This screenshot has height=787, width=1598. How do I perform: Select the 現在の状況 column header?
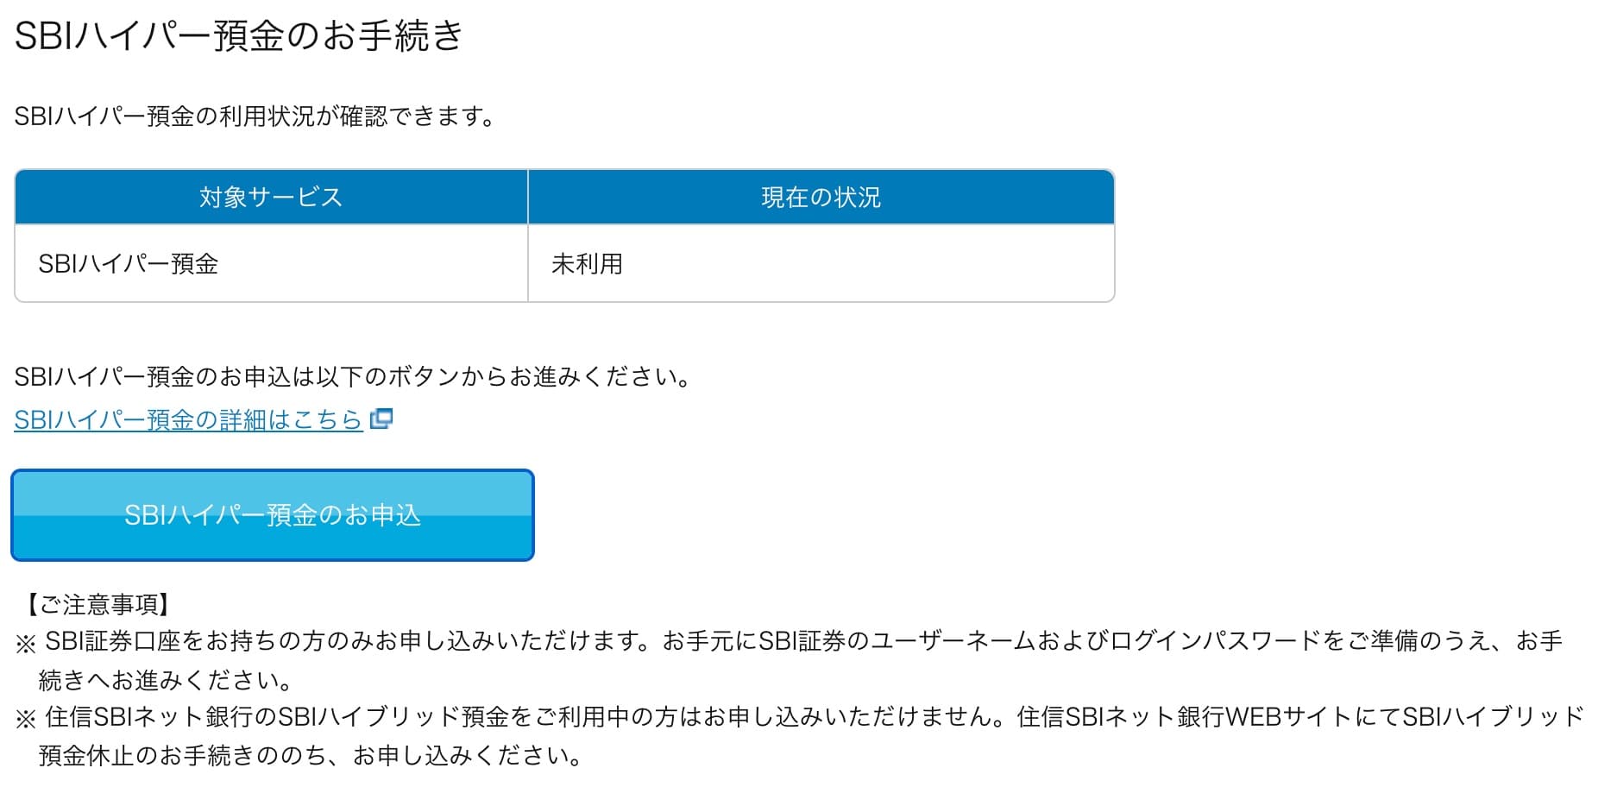click(x=821, y=198)
